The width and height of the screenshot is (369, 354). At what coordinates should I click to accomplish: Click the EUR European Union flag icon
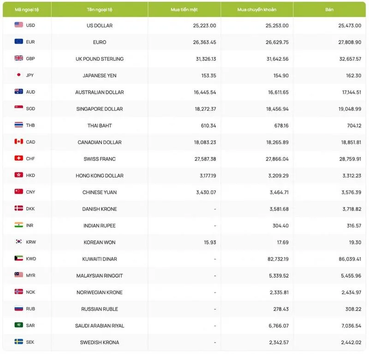(18, 41)
